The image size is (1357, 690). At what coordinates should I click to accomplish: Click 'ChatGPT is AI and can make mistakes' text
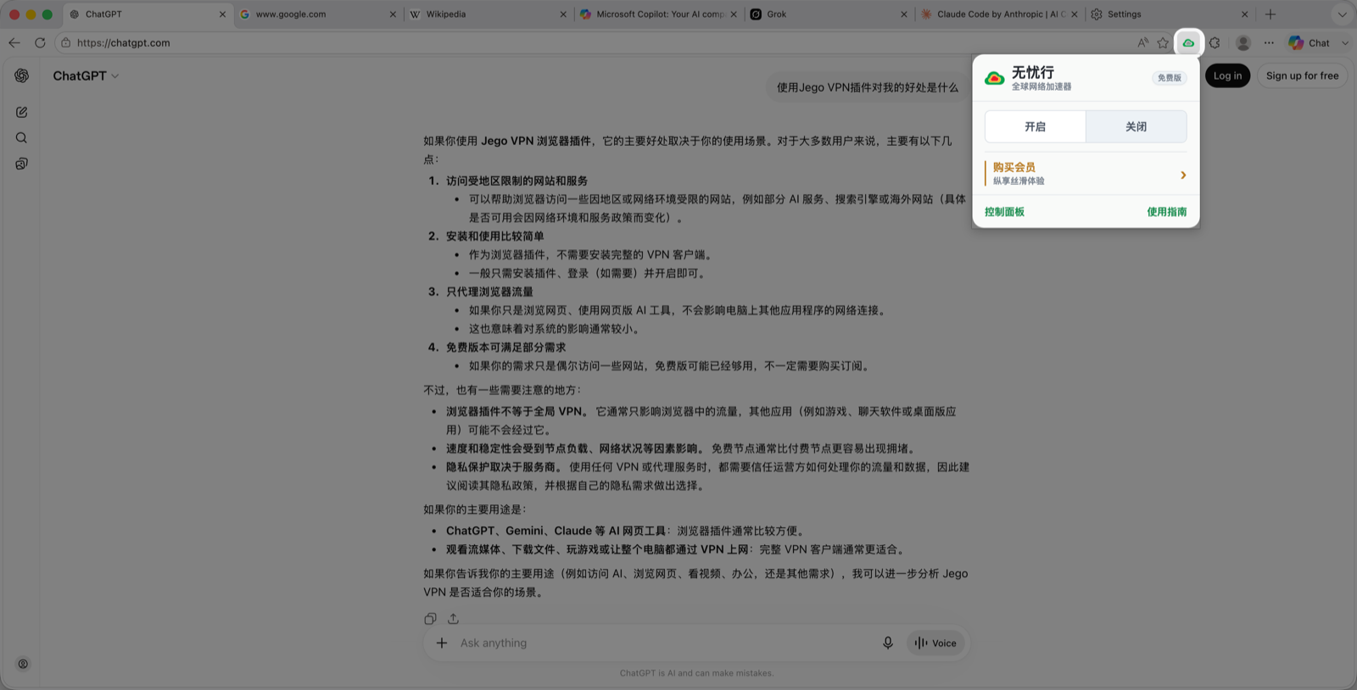[696, 673]
